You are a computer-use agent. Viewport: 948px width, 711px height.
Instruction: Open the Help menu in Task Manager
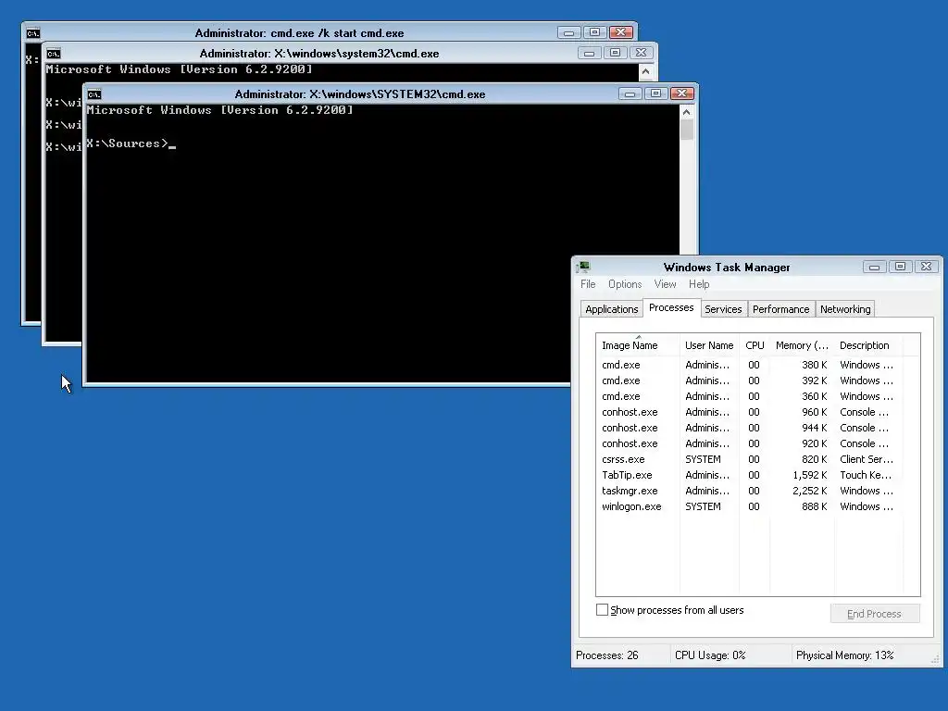point(699,284)
